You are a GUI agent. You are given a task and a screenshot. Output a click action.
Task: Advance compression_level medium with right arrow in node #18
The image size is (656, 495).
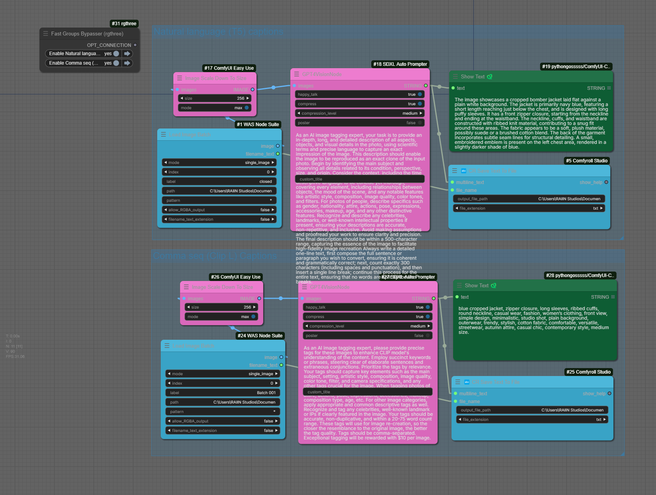[421, 114]
